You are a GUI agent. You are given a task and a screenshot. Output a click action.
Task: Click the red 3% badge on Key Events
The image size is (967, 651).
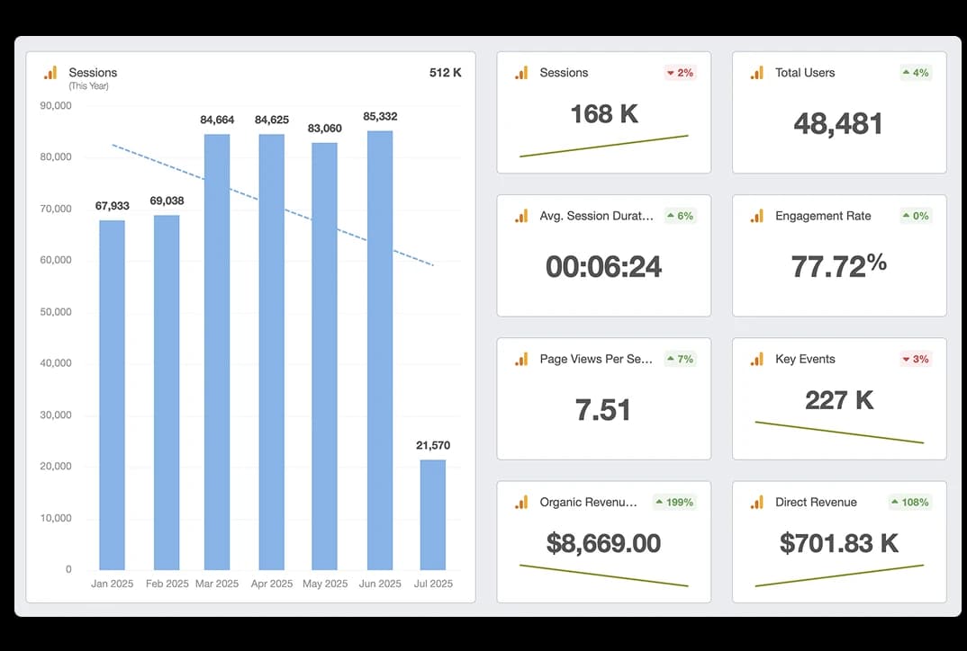point(915,359)
